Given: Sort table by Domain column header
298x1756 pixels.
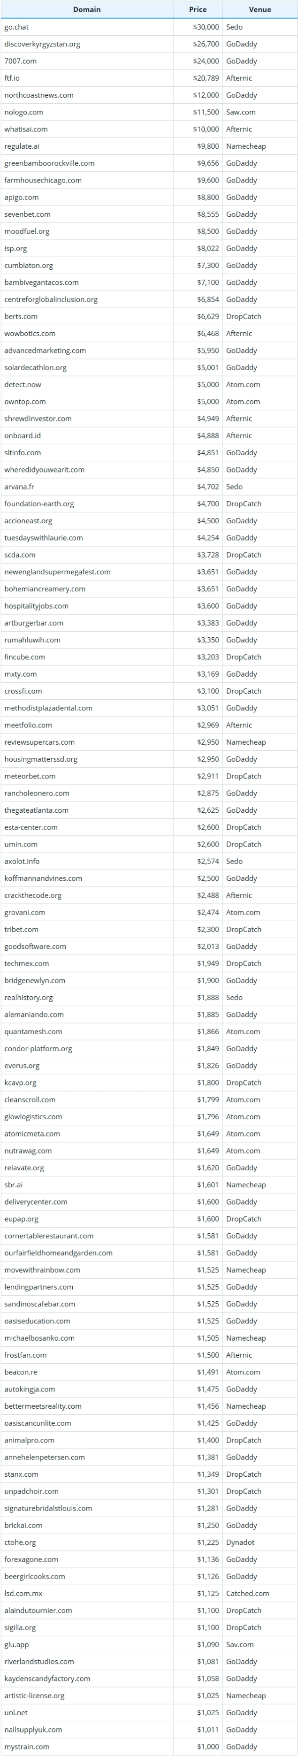Looking at the screenshot, I should click(87, 9).
